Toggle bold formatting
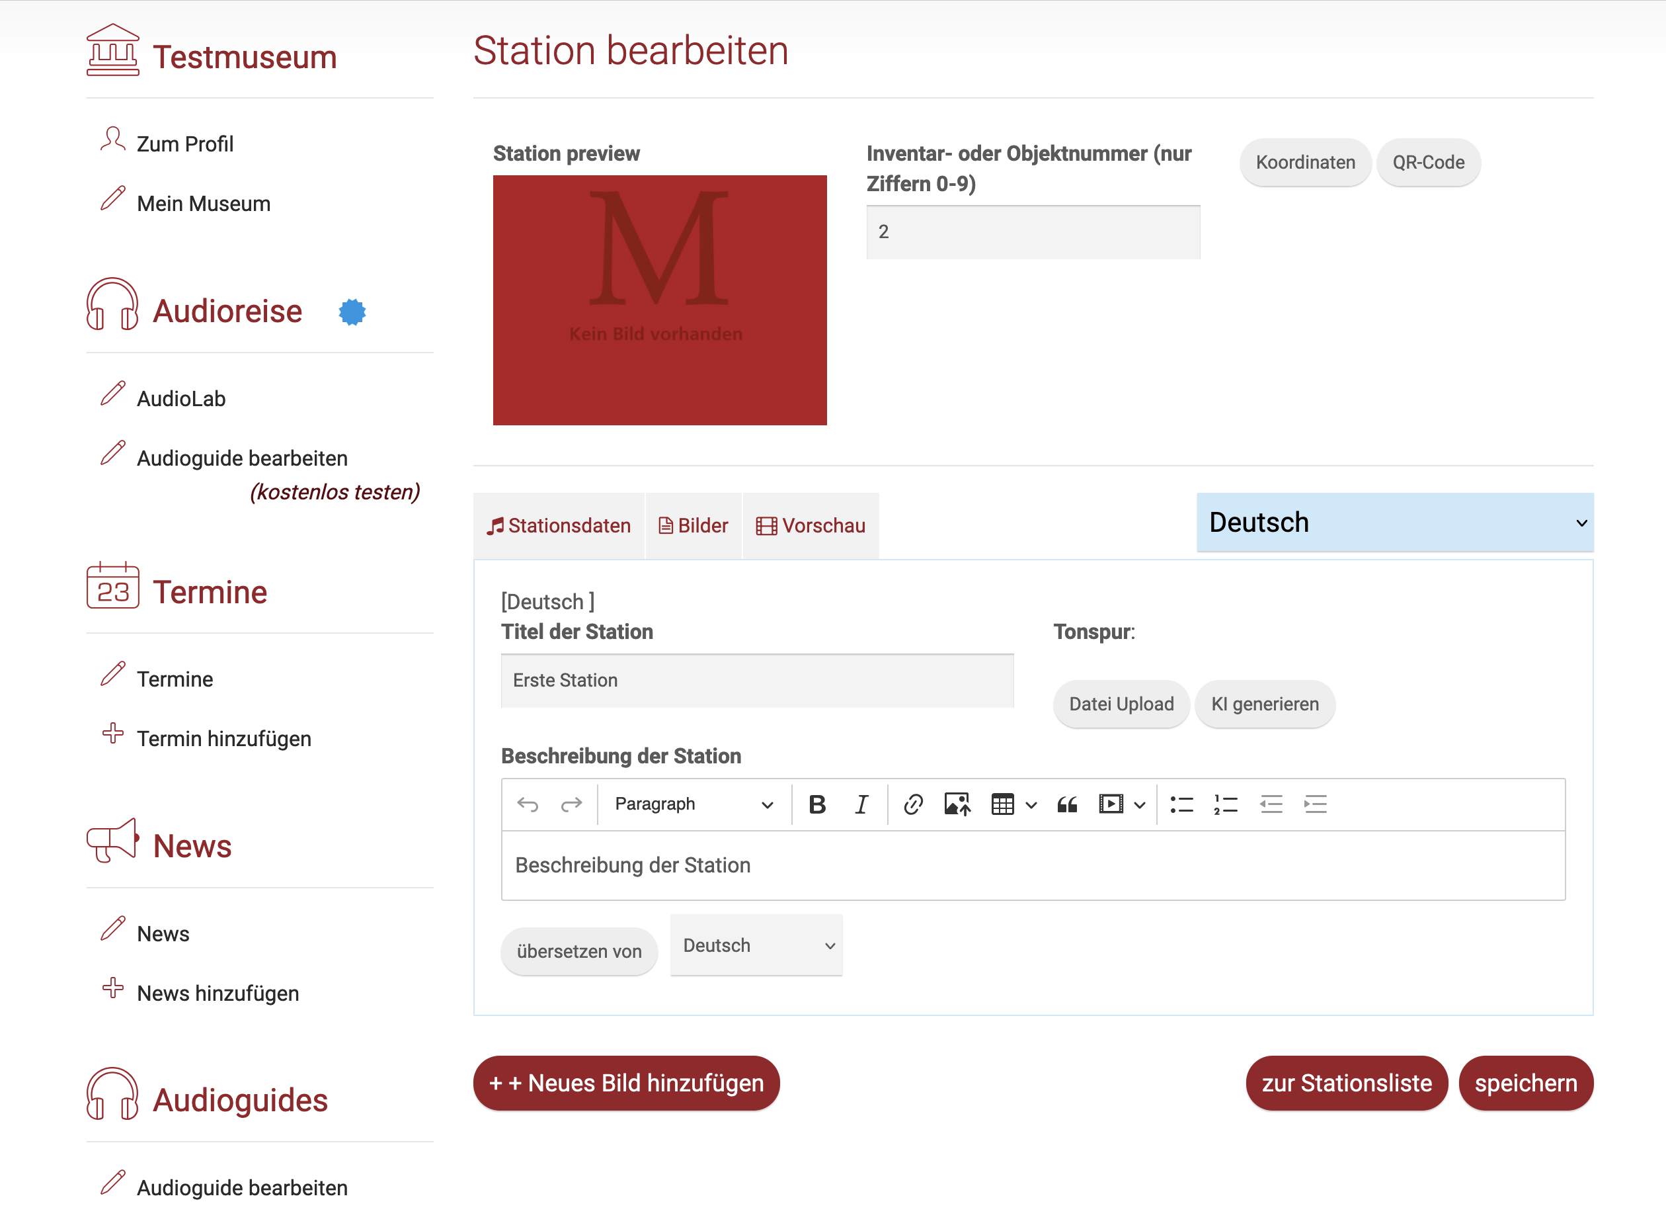 [x=817, y=804]
